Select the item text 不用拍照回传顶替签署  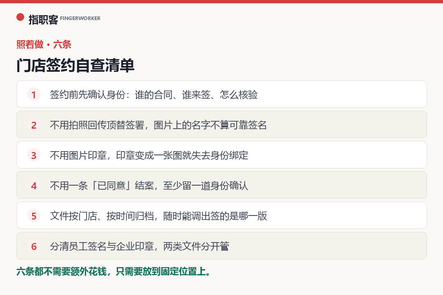click(x=97, y=125)
